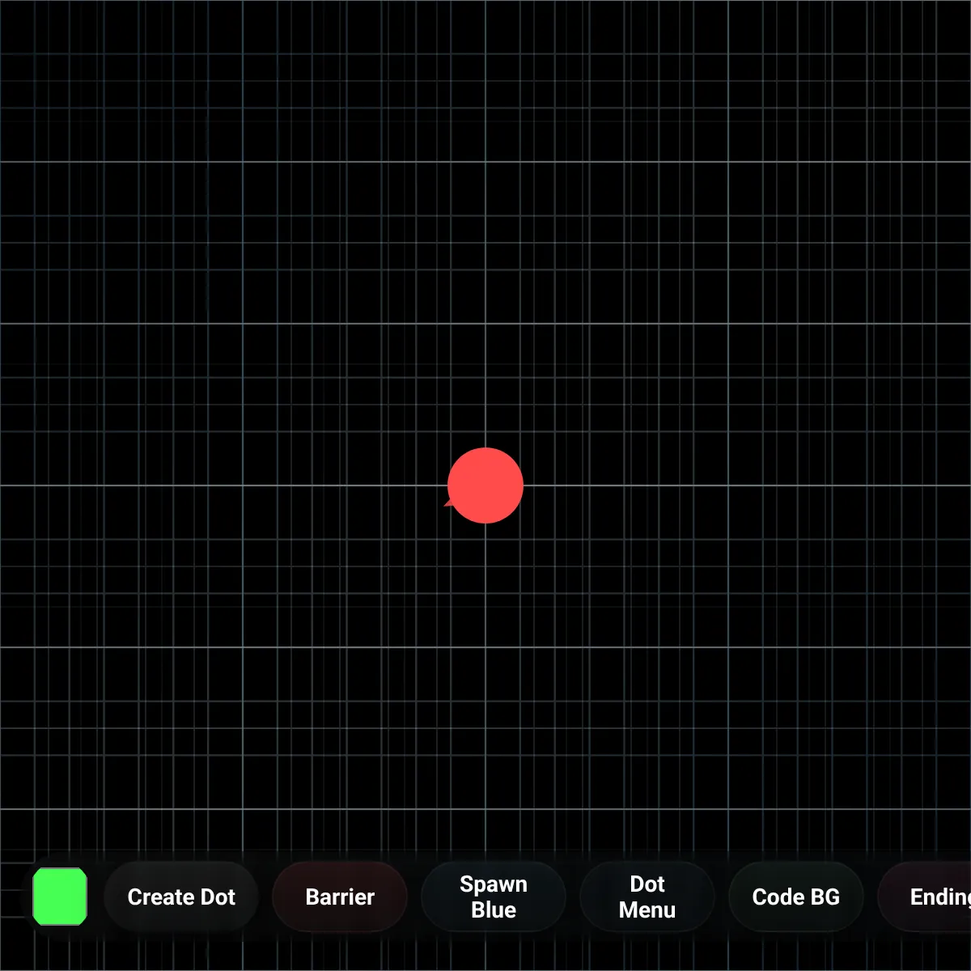Image resolution: width=971 pixels, height=971 pixels.
Task: Click the bold intersection diagonally lower-left of red dot
Action: tap(243, 647)
